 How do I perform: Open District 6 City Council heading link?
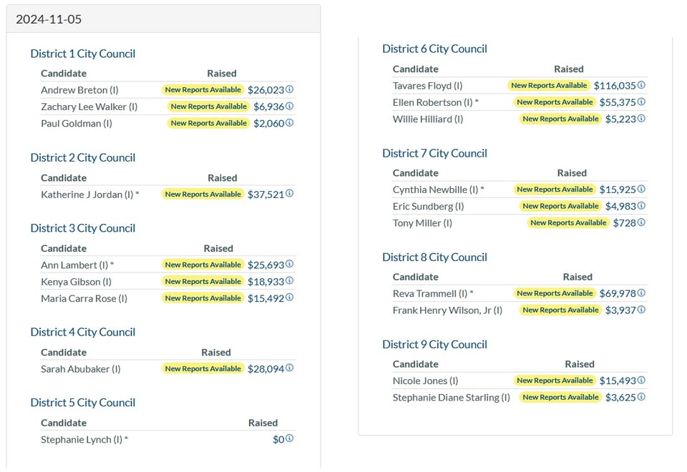[x=434, y=49]
